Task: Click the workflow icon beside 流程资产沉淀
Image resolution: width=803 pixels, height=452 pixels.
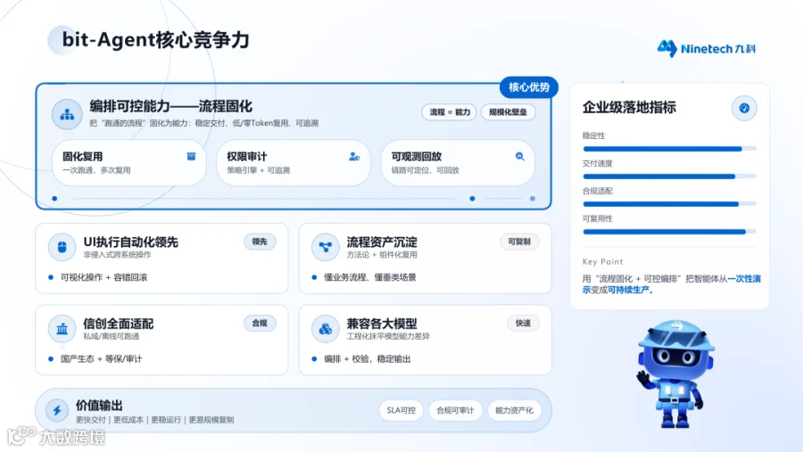Action: (325, 247)
